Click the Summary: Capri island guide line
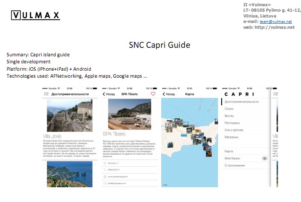Screen dimensions: 301x202 38,55
